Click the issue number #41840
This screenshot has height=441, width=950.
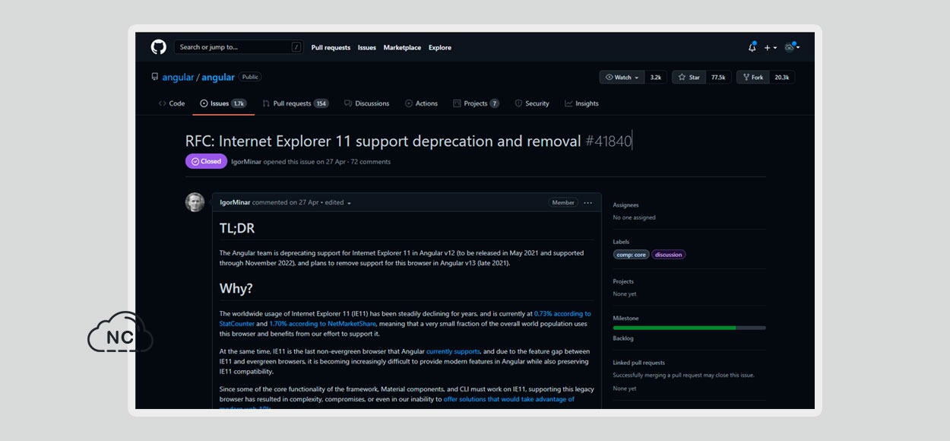609,141
